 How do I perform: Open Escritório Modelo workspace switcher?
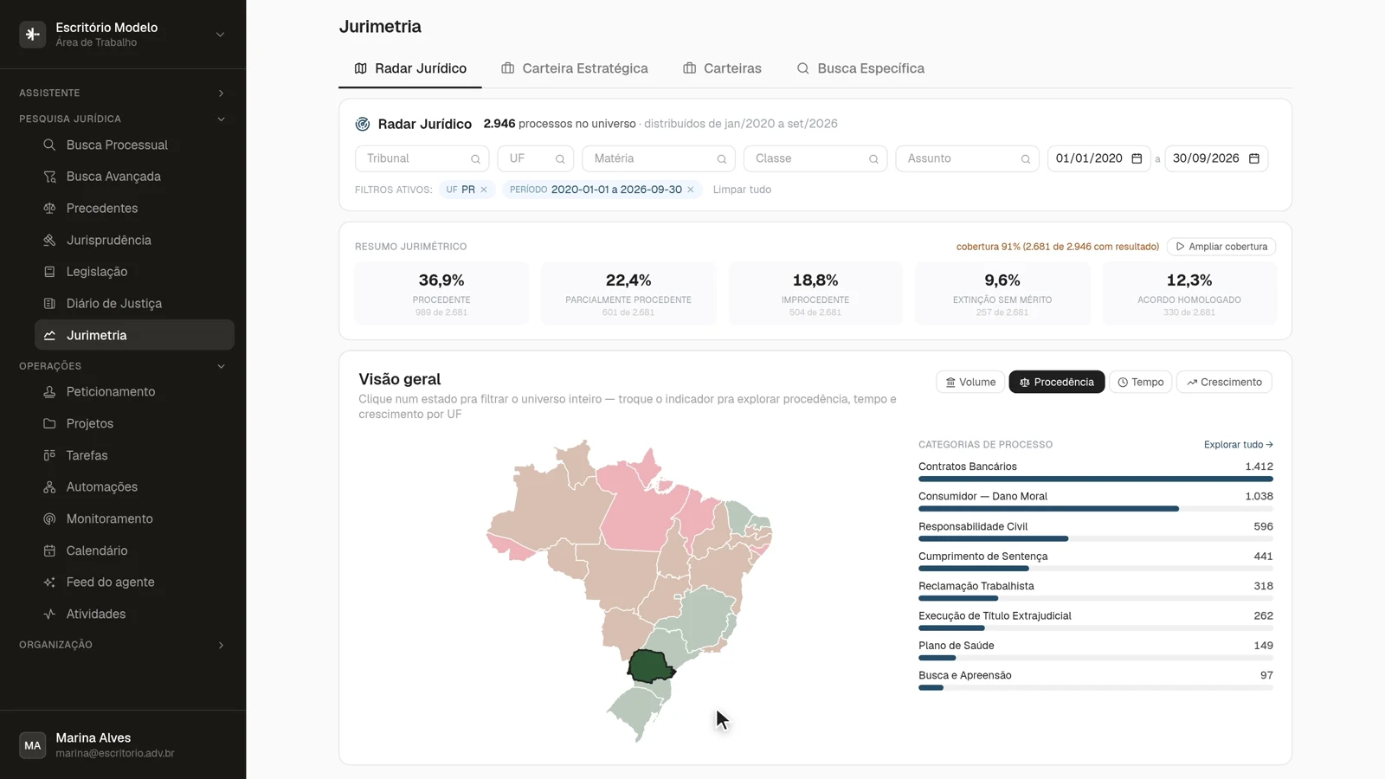[x=123, y=35]
